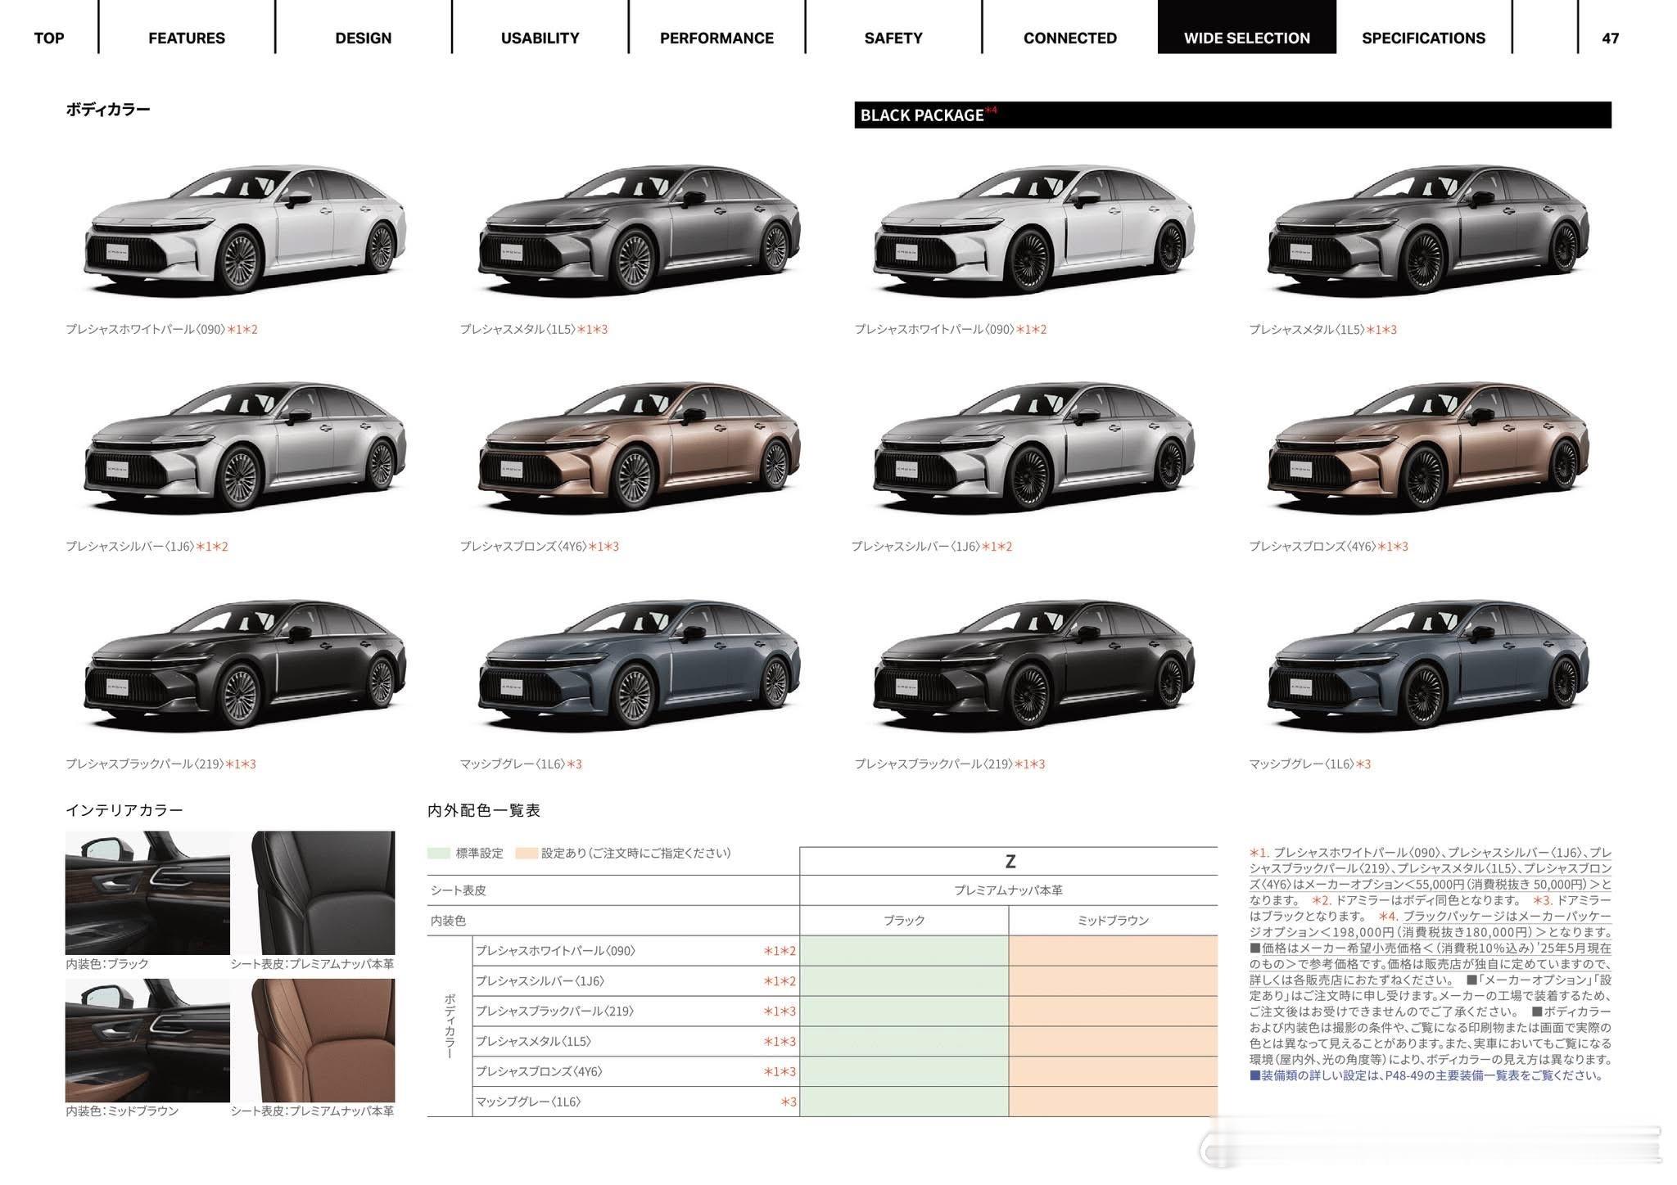Open the TOP navigation tab
1677x1185 pixels.
click(49, 38)
